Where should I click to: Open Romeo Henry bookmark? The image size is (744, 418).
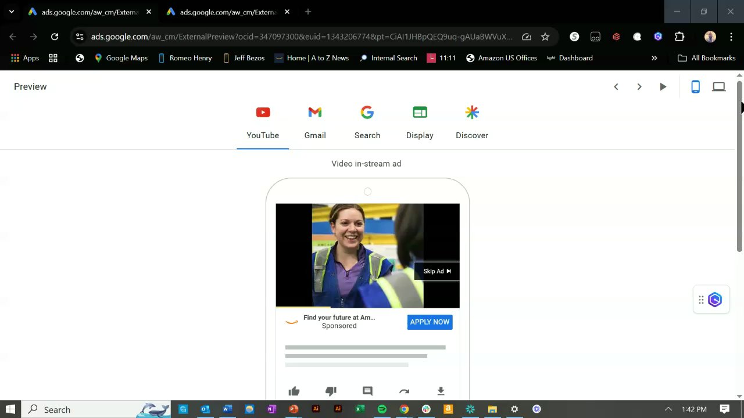click(185, 58)
